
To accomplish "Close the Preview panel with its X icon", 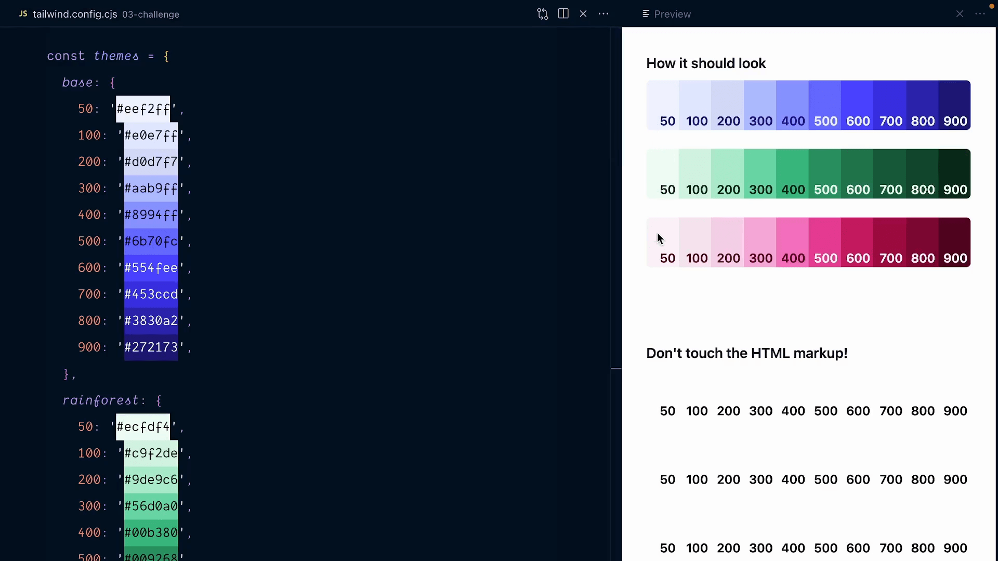I will pos(960,14).
